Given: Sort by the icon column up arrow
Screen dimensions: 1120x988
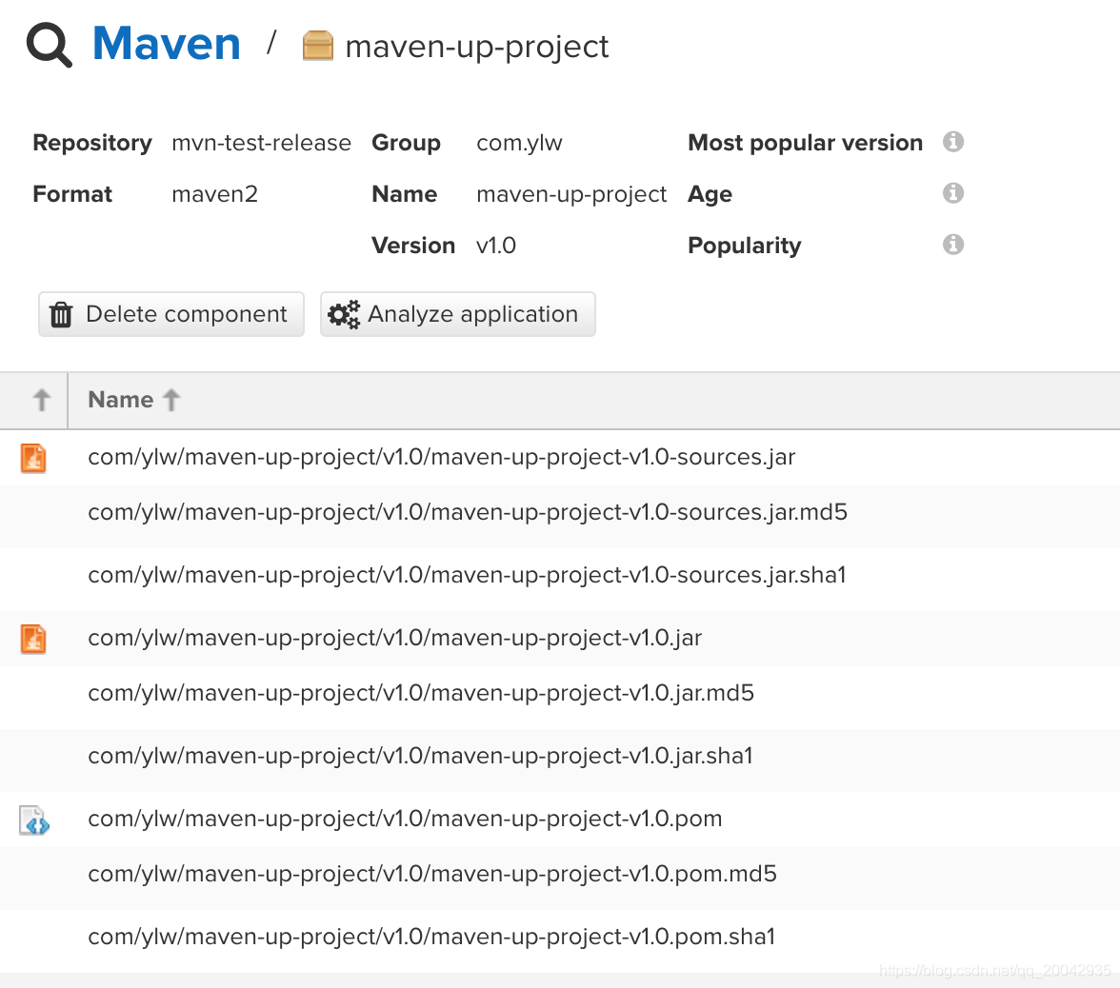Looking at the screenshot, I should [x=42, y=400].
